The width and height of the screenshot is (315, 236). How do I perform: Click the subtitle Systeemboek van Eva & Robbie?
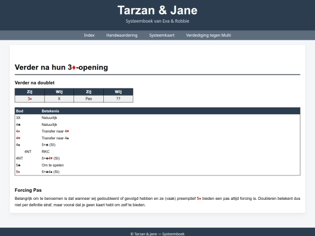157,21
